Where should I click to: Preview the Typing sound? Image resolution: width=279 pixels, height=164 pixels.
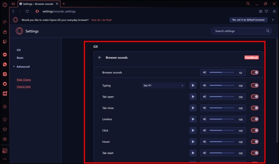pyautogui.click(x=193, y=86)
